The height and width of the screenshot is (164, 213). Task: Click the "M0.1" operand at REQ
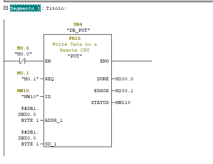pos(30,79)
